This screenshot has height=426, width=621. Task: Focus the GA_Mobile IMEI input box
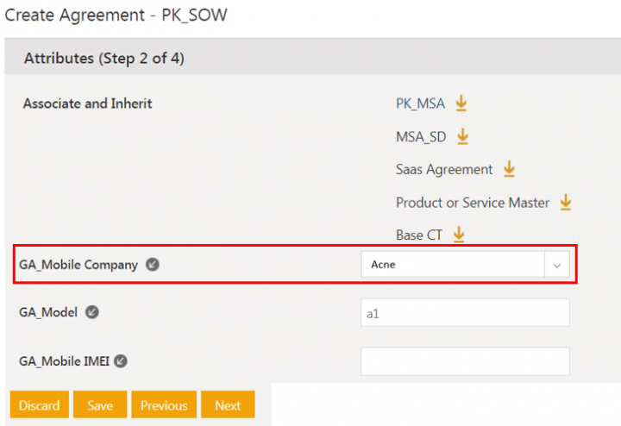click(x=465, y=361)
